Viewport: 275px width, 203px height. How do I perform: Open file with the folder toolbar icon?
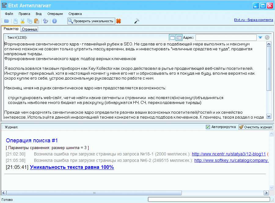point(7,21)
